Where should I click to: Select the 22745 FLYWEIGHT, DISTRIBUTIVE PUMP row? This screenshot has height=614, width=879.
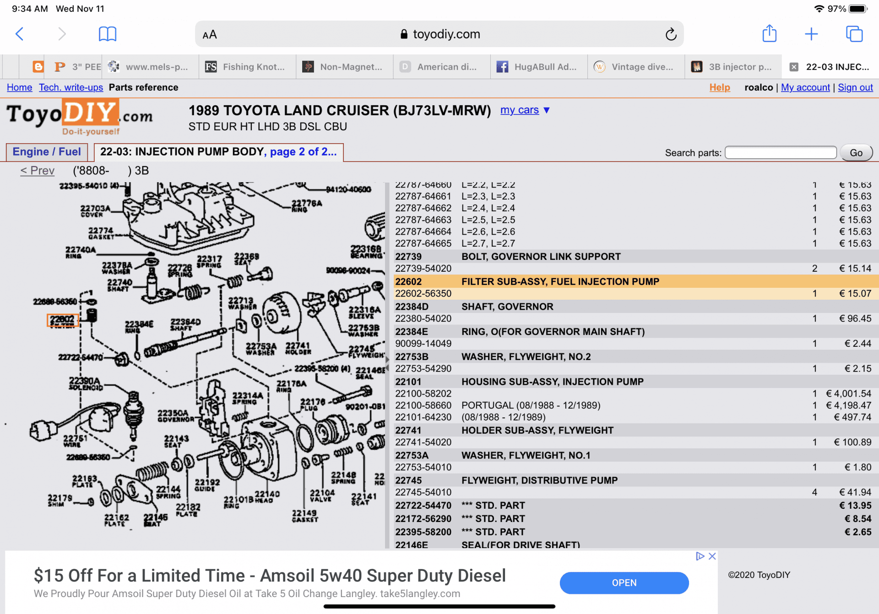pos(636,480)
